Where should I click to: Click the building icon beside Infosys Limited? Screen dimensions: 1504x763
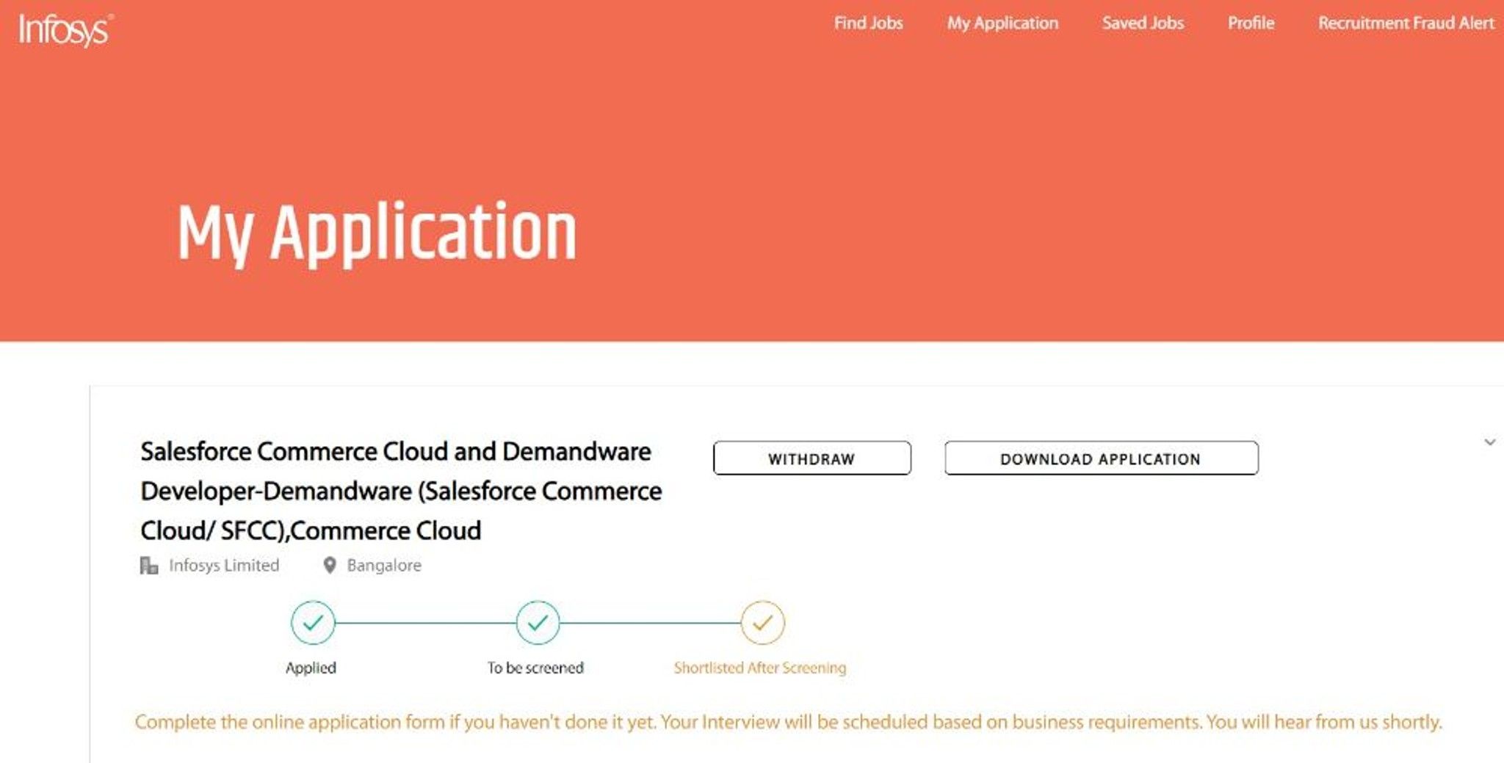click(x=149, y=566)
